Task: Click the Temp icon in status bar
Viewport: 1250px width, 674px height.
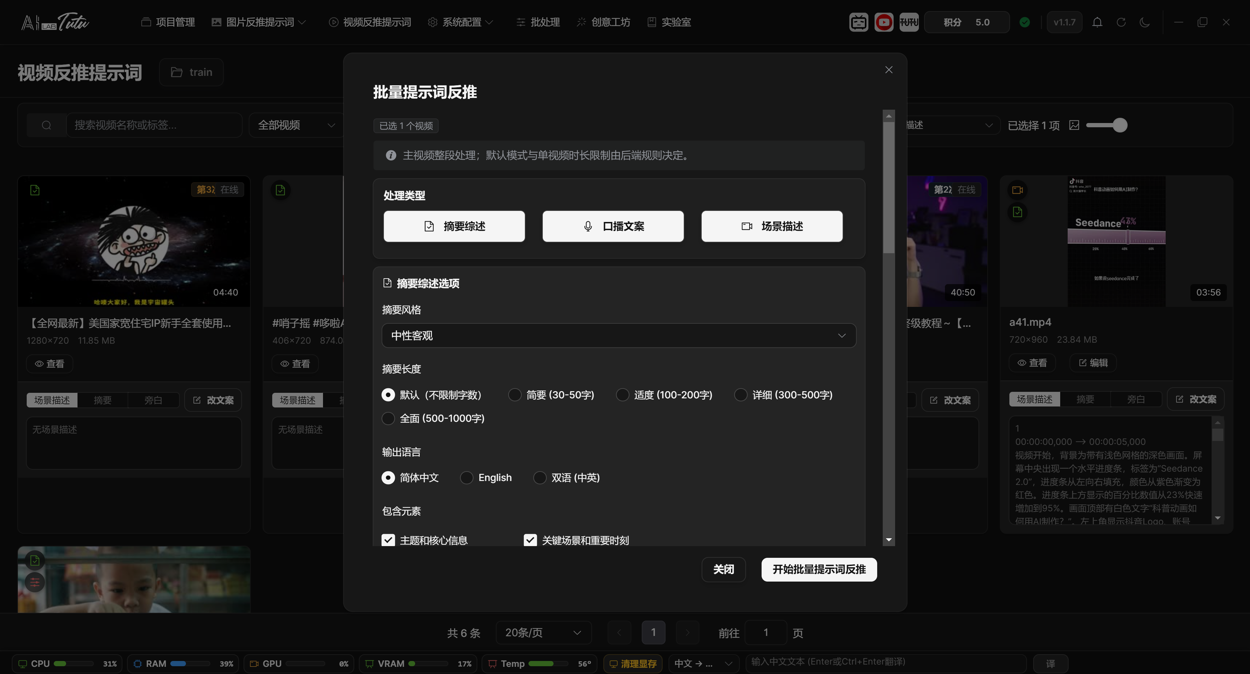Action: (492, 663)
